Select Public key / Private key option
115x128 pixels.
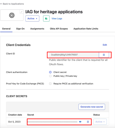coord(50,76)
